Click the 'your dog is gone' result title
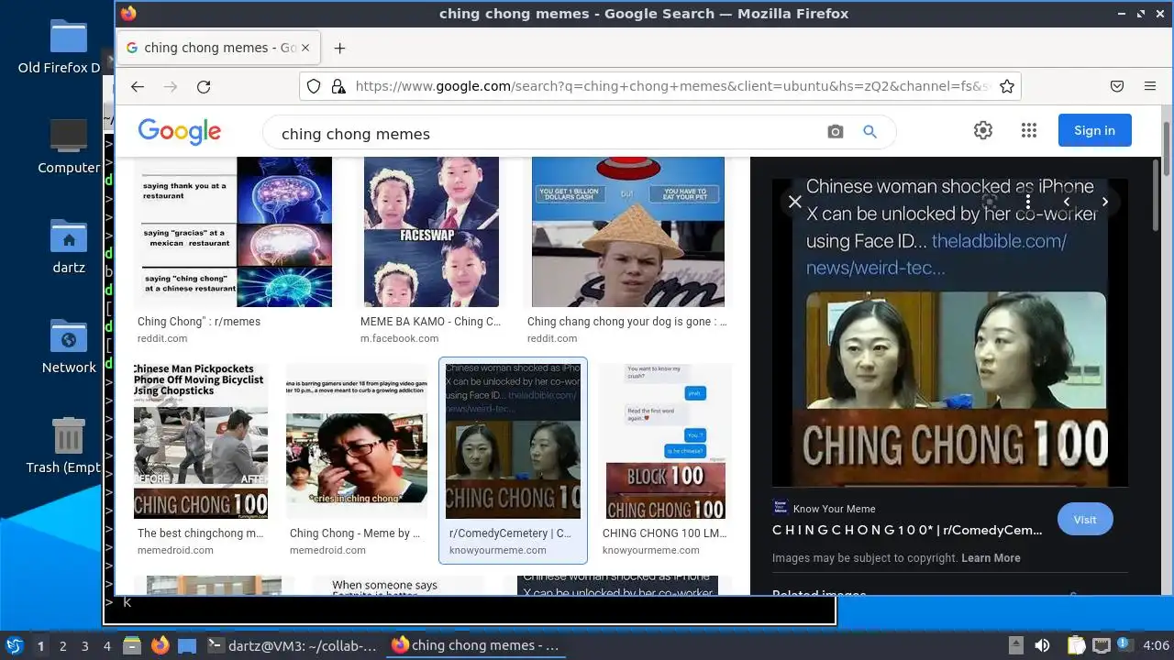This screenshot has height=660, width=1174. click(x=627, y=322)
